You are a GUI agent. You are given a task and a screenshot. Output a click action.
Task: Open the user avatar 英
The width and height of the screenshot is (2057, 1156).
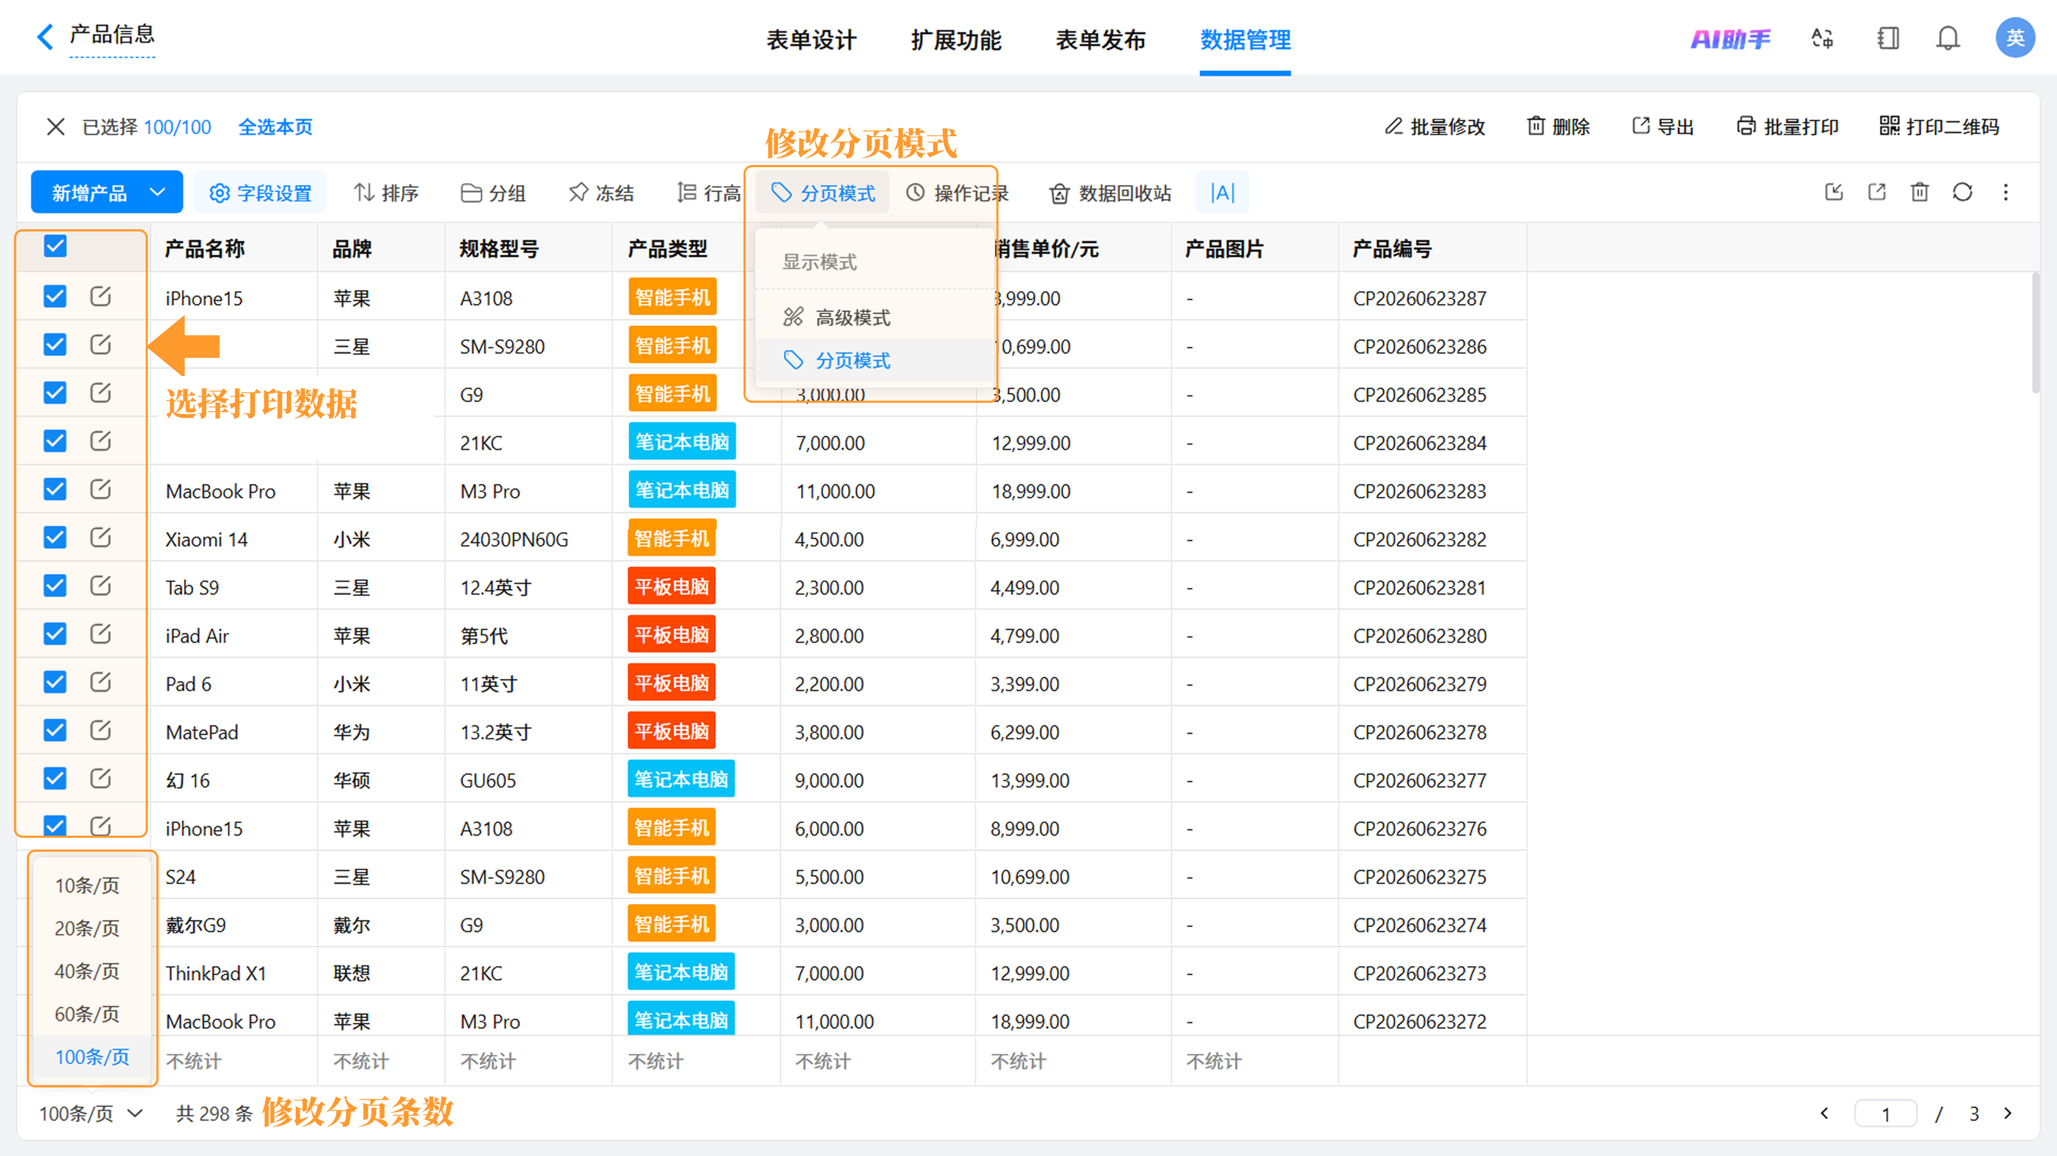pyautogui.click(x=2014, y=37)
